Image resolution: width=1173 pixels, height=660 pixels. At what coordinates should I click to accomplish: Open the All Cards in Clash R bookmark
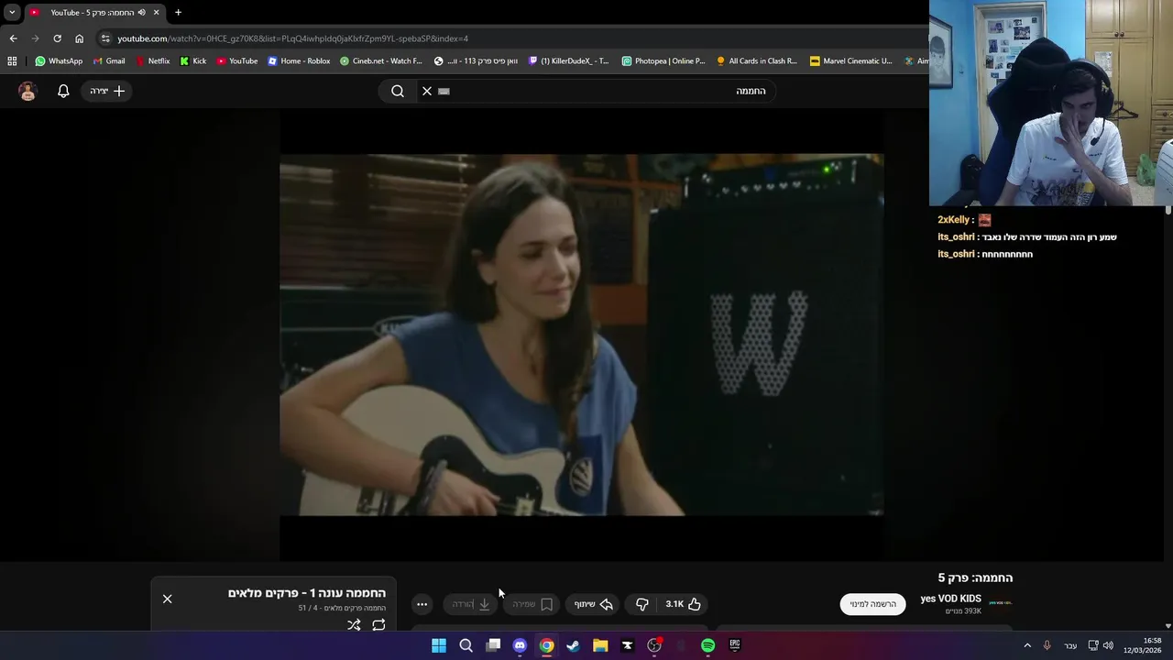click(x=757, y=61)
